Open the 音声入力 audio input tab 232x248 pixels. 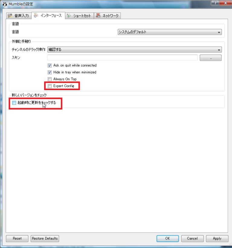pyautogui.click(x=18, y=16)
